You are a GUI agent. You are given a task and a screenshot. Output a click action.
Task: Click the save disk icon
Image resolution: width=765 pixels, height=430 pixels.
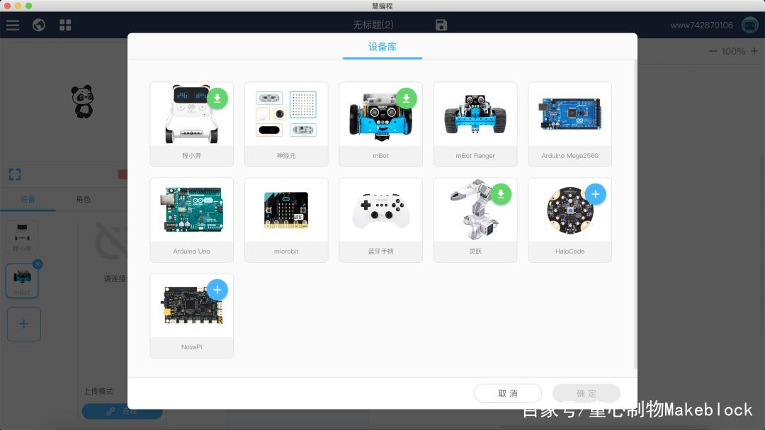coord(441,25)
